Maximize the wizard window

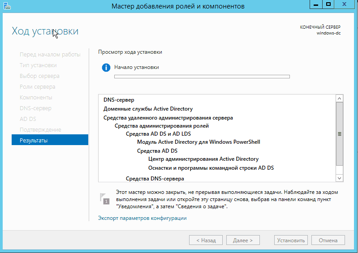pos(328,4)
